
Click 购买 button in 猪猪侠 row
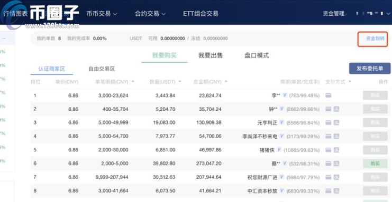[x=375, y=150]
